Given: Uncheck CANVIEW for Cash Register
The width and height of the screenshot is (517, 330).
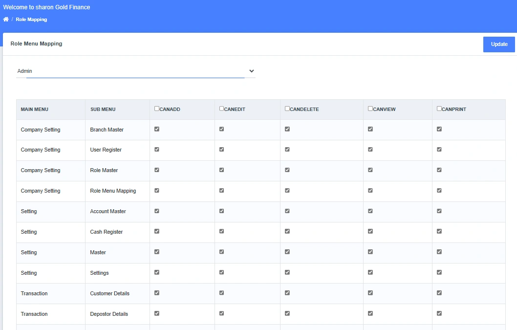Looking at the screenshot, I should click(x=370, y=231).
